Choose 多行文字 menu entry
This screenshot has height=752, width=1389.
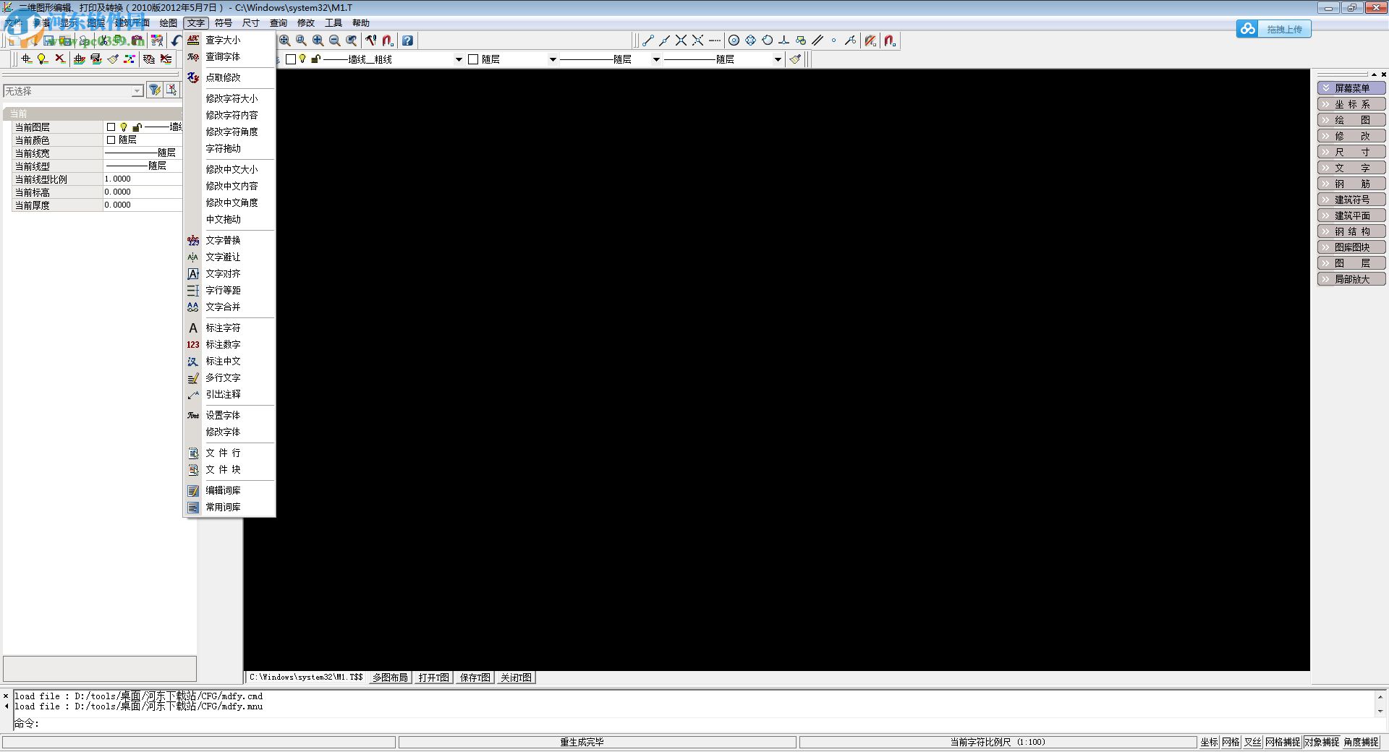(229, 377)
